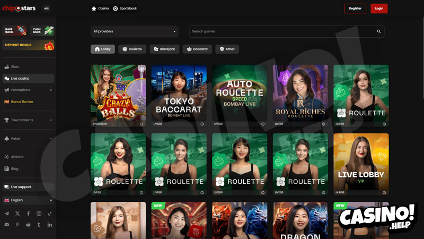Screen dimensions: 424x239
Task: Open the TikTok social icon
Action: point(50,214)
